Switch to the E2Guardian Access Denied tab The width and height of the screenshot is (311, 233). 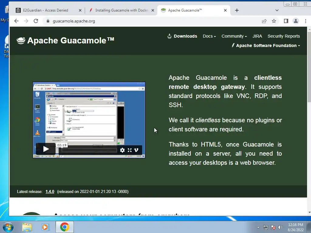[x=46, y=10]
